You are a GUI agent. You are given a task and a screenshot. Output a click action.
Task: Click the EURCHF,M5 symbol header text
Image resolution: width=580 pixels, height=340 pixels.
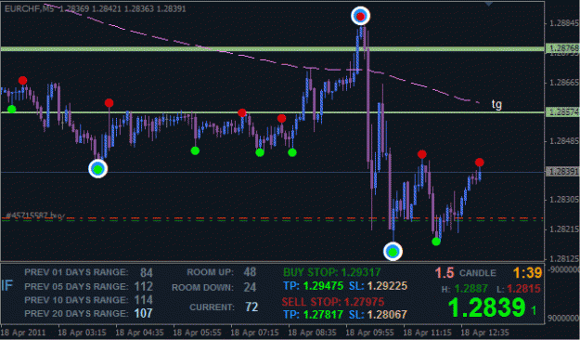coord(29,9)
